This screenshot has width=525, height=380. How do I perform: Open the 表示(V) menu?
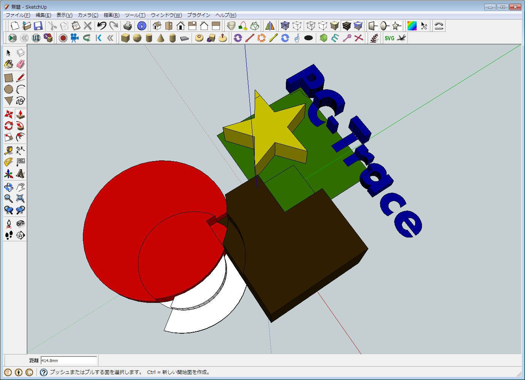(64, 15)
